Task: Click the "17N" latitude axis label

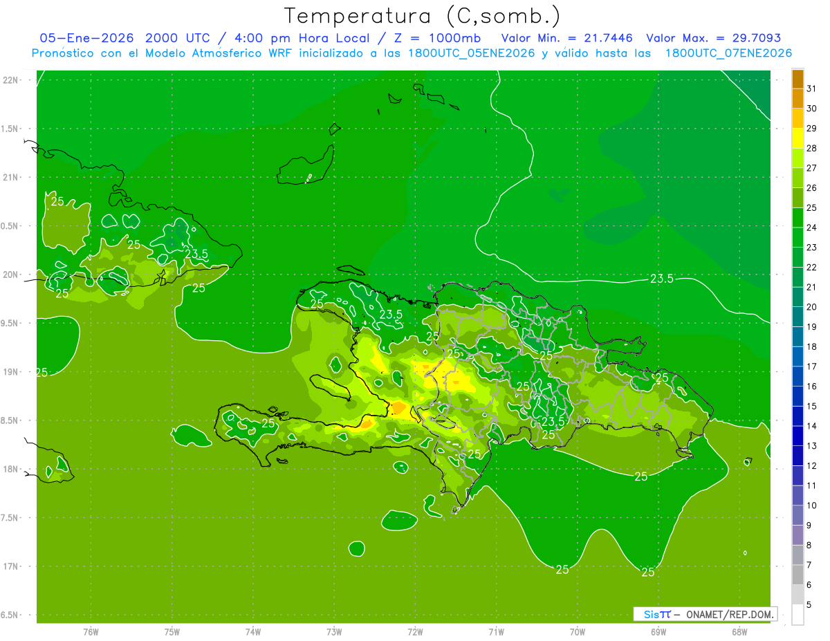Action: tap(11, 566)
